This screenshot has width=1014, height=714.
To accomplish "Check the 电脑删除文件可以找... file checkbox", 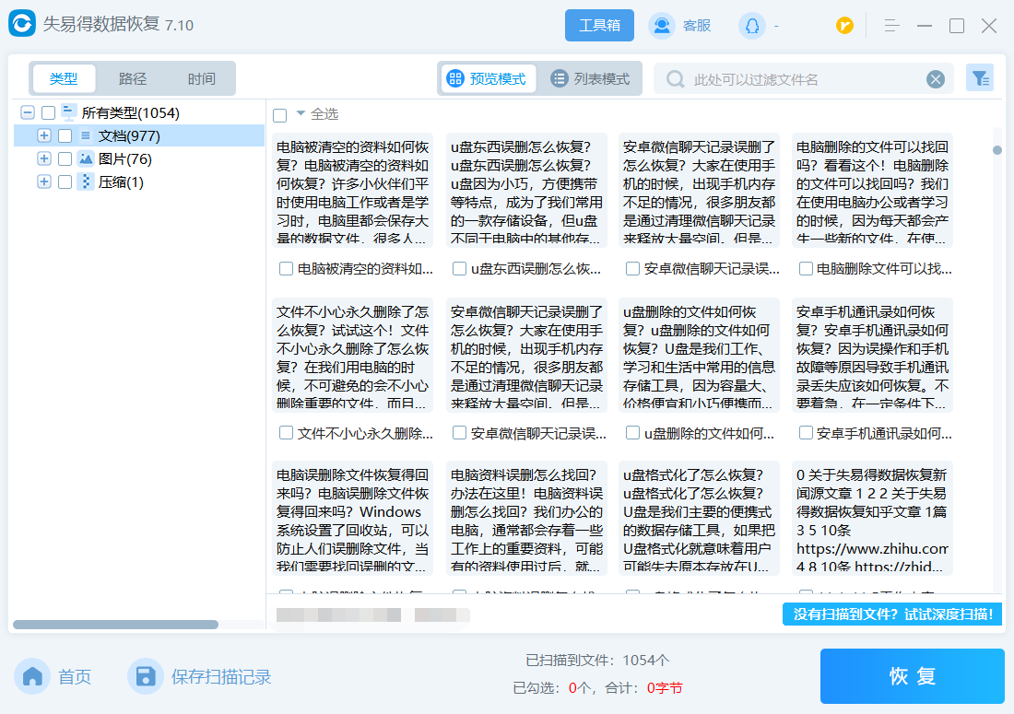I will point(806,268).
